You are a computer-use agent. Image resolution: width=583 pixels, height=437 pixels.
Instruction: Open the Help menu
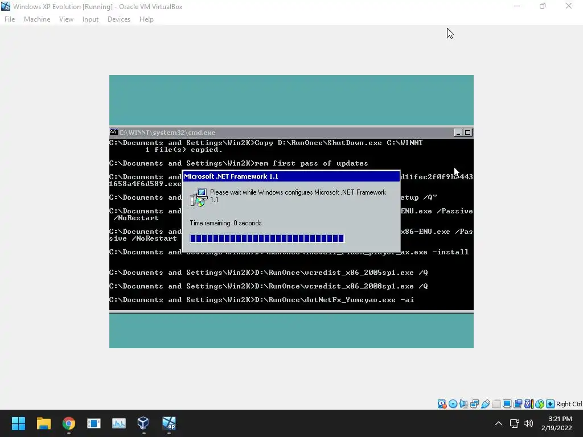click(x=146, y=19)
